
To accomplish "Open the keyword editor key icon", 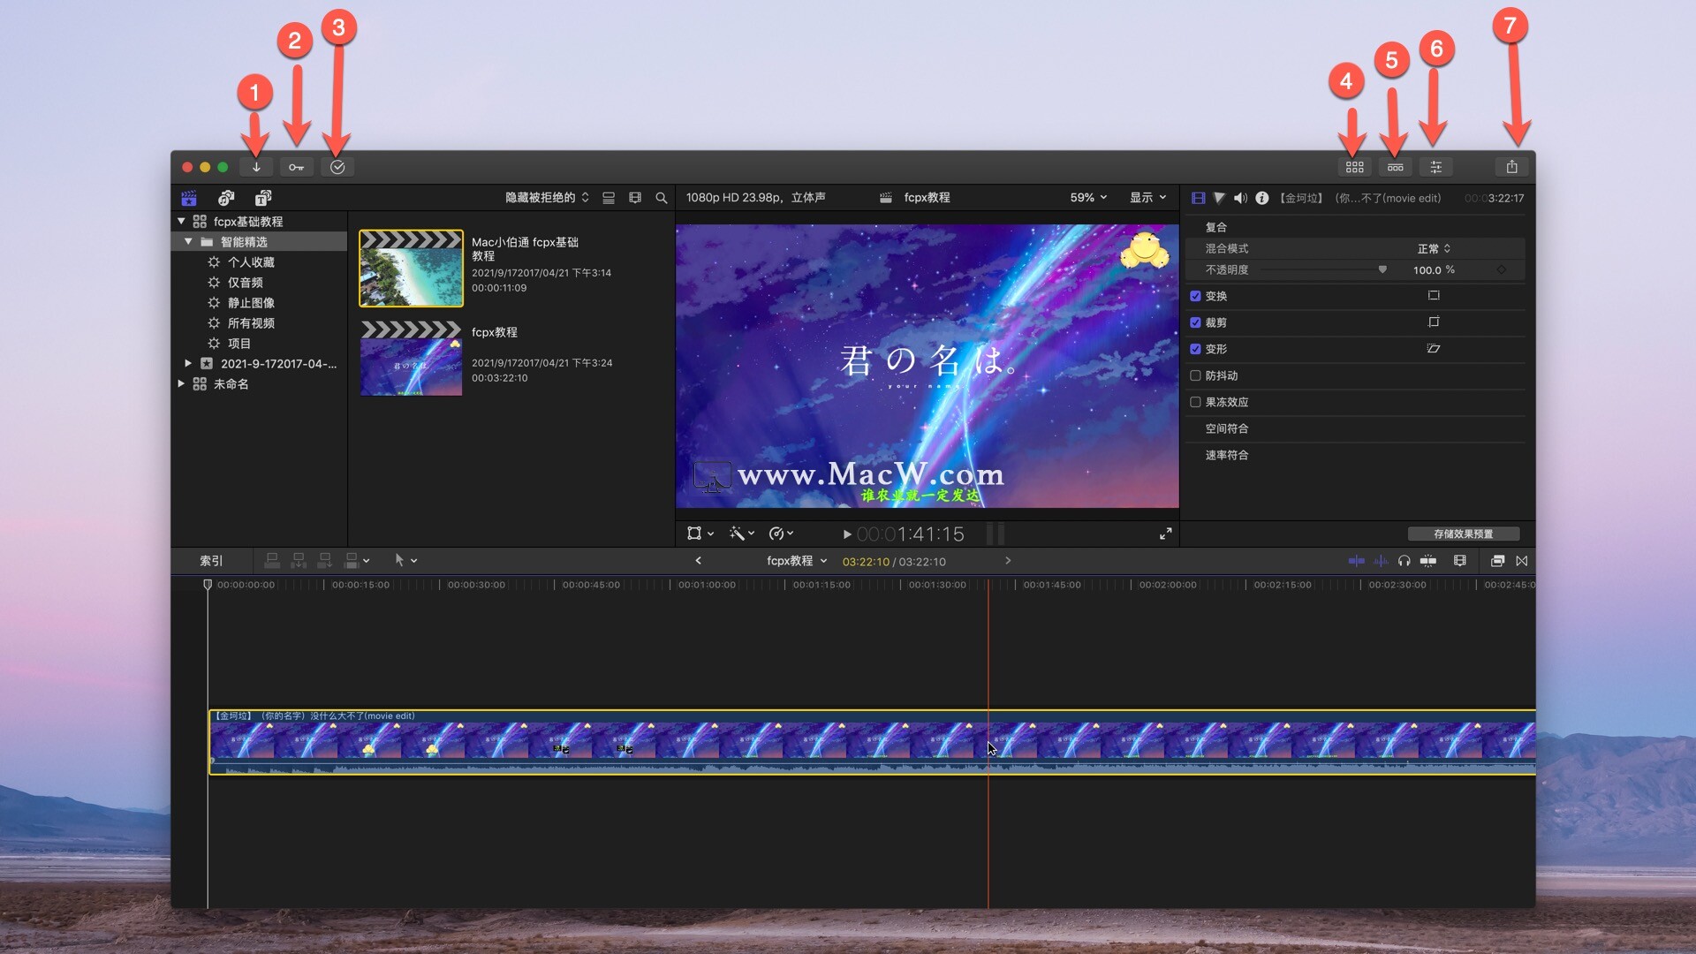I will pyautogui.click(x=296, y=167).
